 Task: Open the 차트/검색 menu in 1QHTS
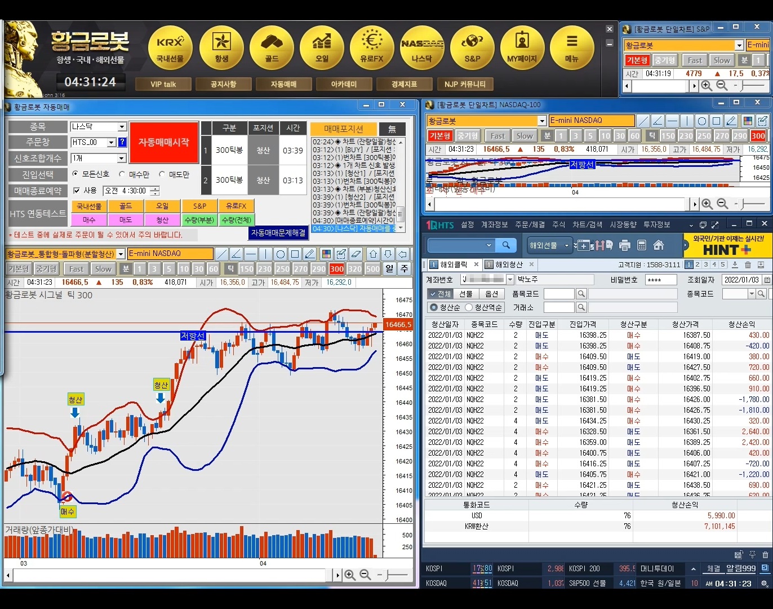[x=588, y=224]
